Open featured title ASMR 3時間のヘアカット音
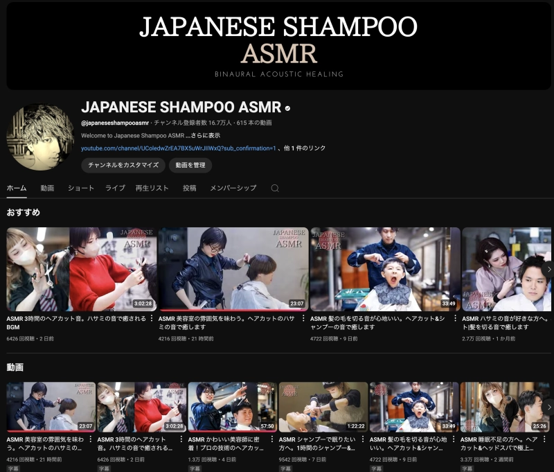Viewport: 554px width, 472px height. pos(76,323)
